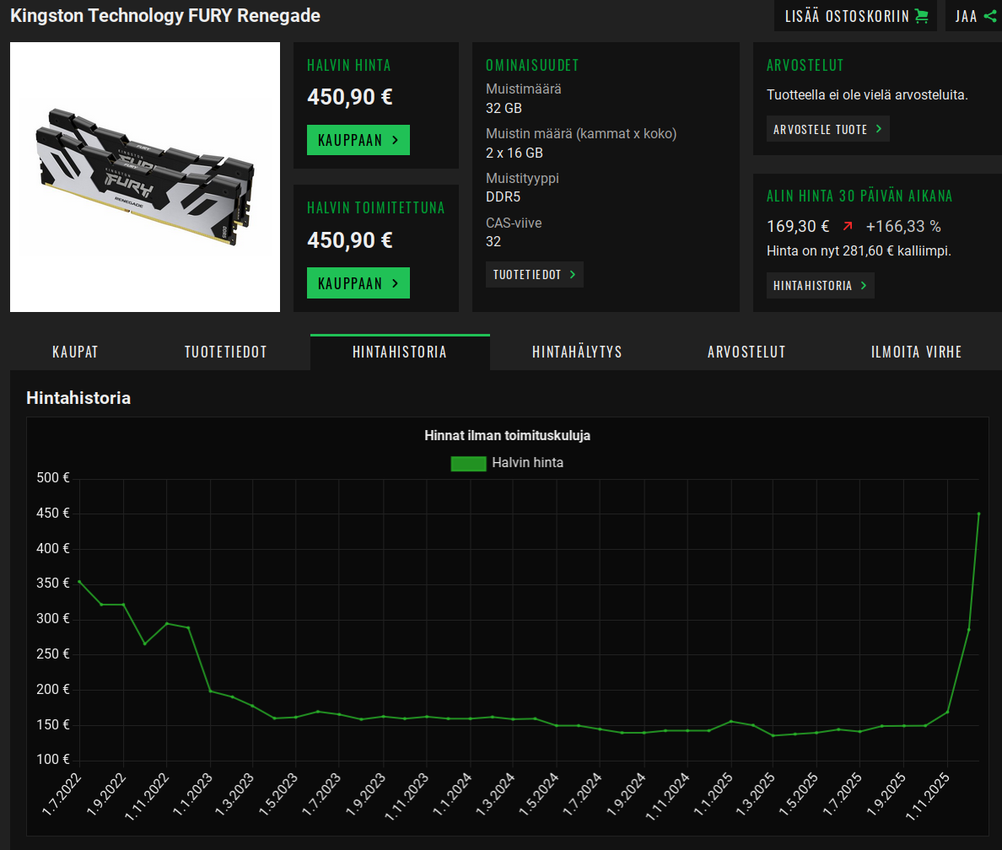Image resolution: width=1002 pixels, height=850 pixels.
Task: Go to store via KAUPPAAN under Halvin hinta
Action: click(358, 140)
